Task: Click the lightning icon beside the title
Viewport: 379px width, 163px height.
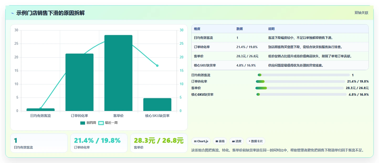Action: [12, 13]
